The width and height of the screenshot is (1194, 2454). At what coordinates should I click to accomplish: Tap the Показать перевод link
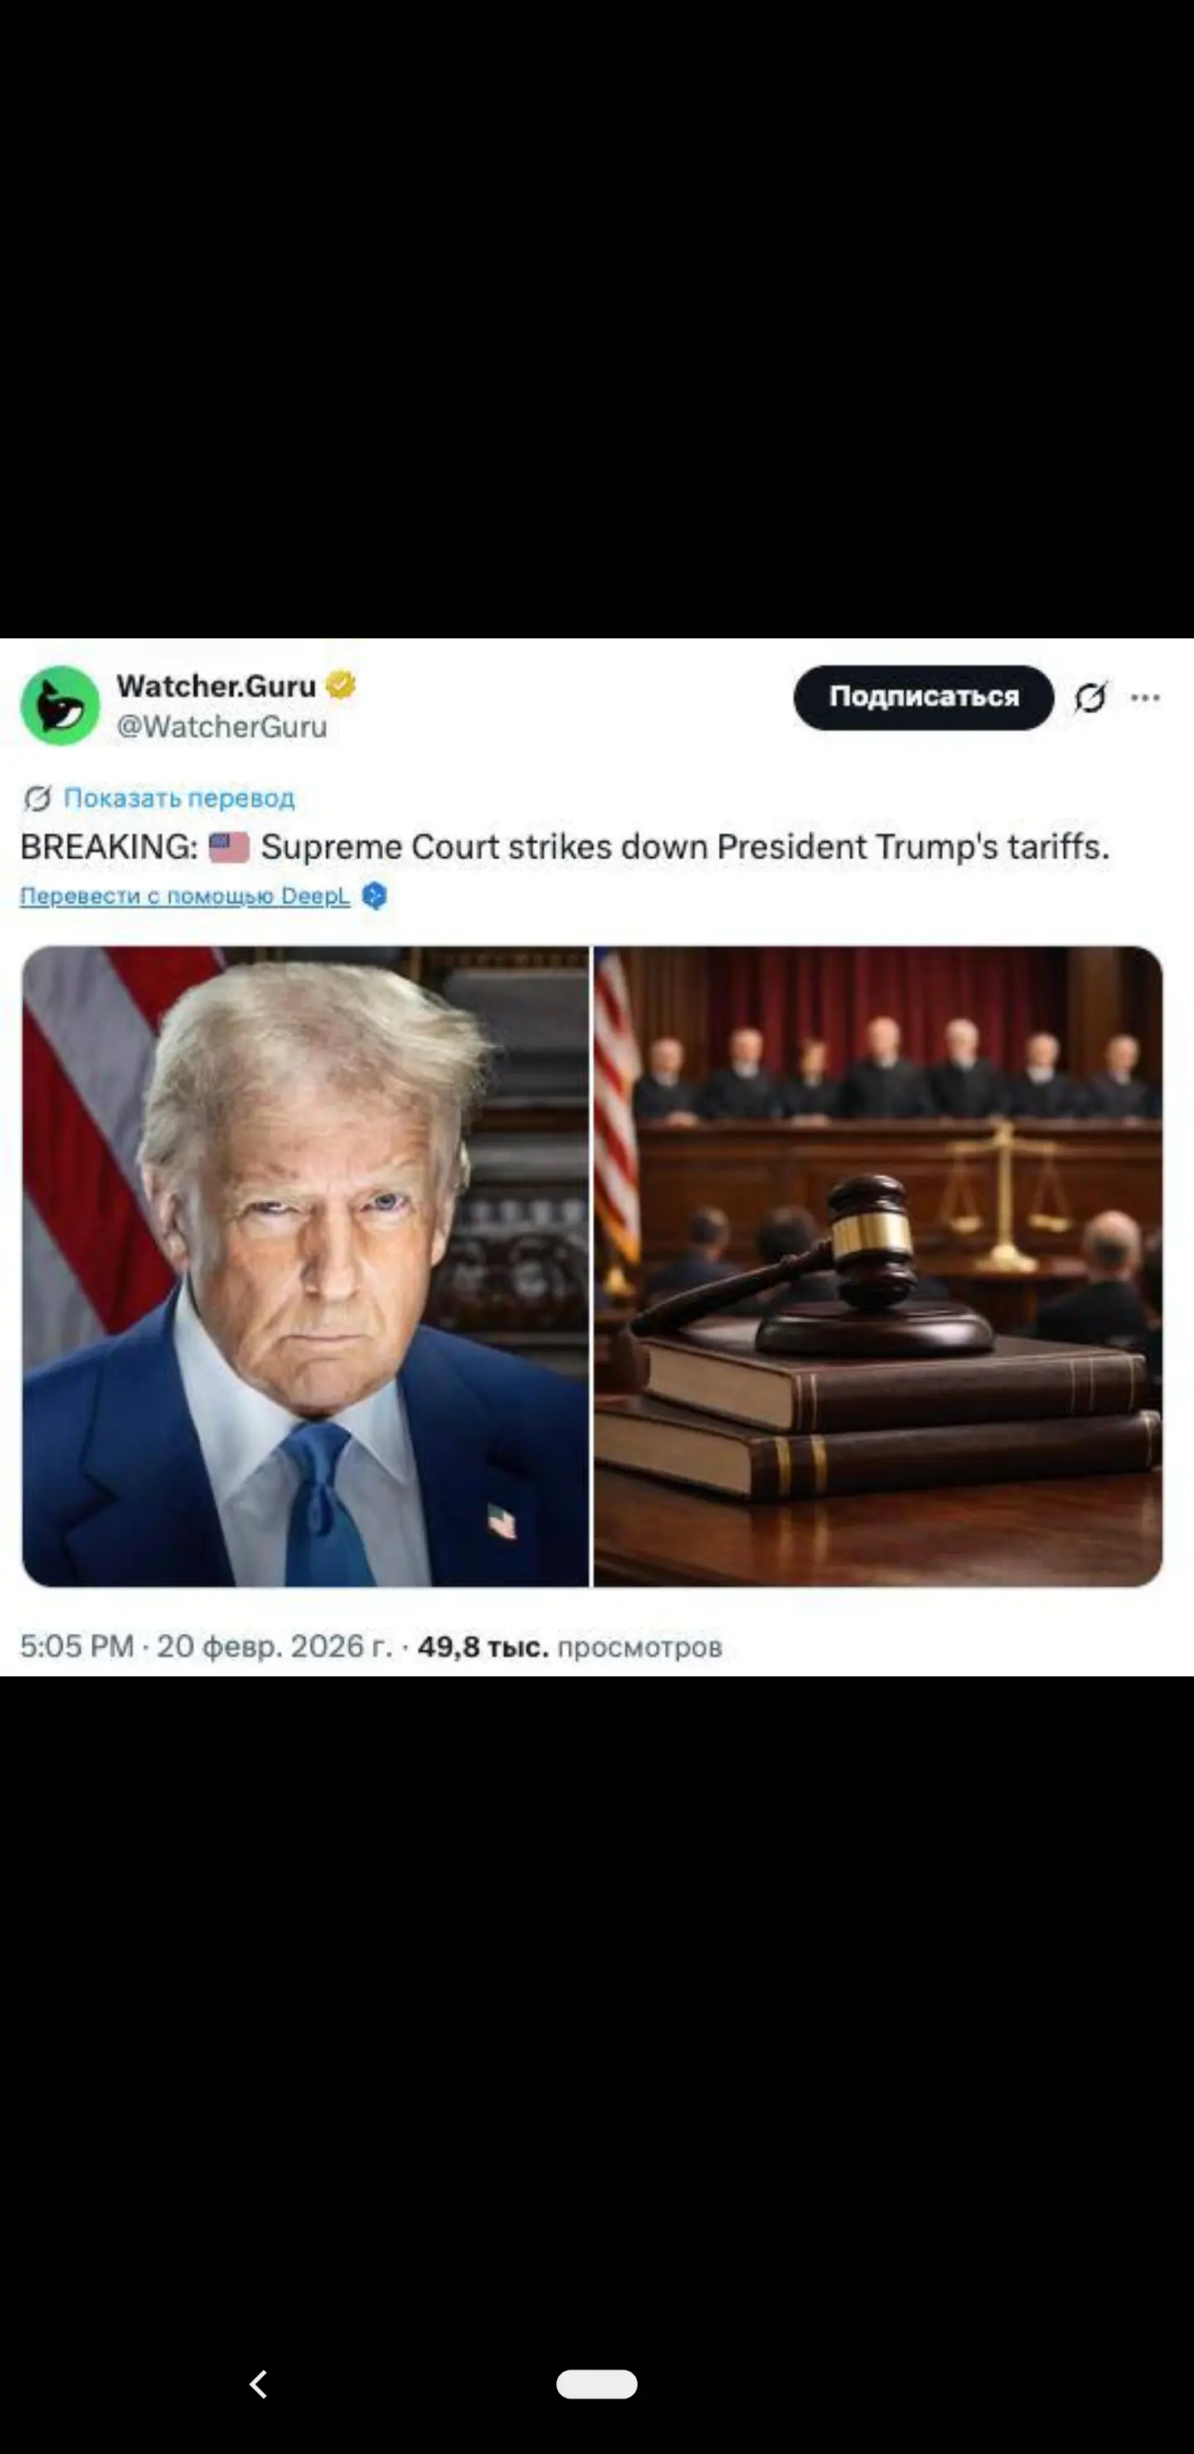pos(179,798)
